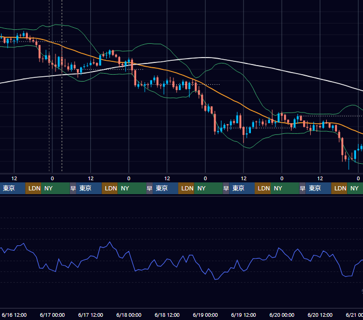
Task: Click the 6/17 00:00 time axis label
Action: click(52, 315)
